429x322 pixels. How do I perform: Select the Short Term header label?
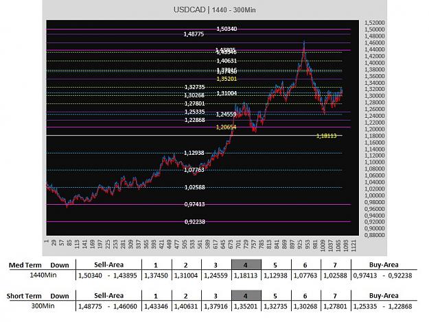24,296
